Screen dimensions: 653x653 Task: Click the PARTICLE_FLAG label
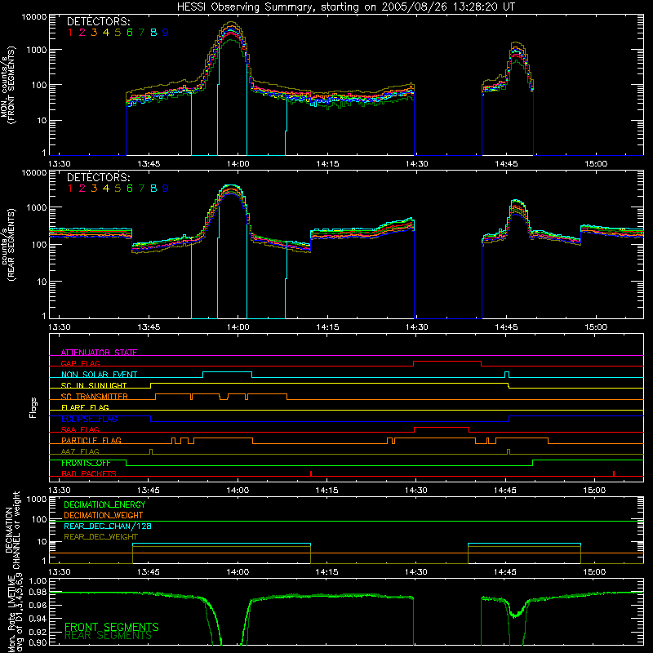91,440
